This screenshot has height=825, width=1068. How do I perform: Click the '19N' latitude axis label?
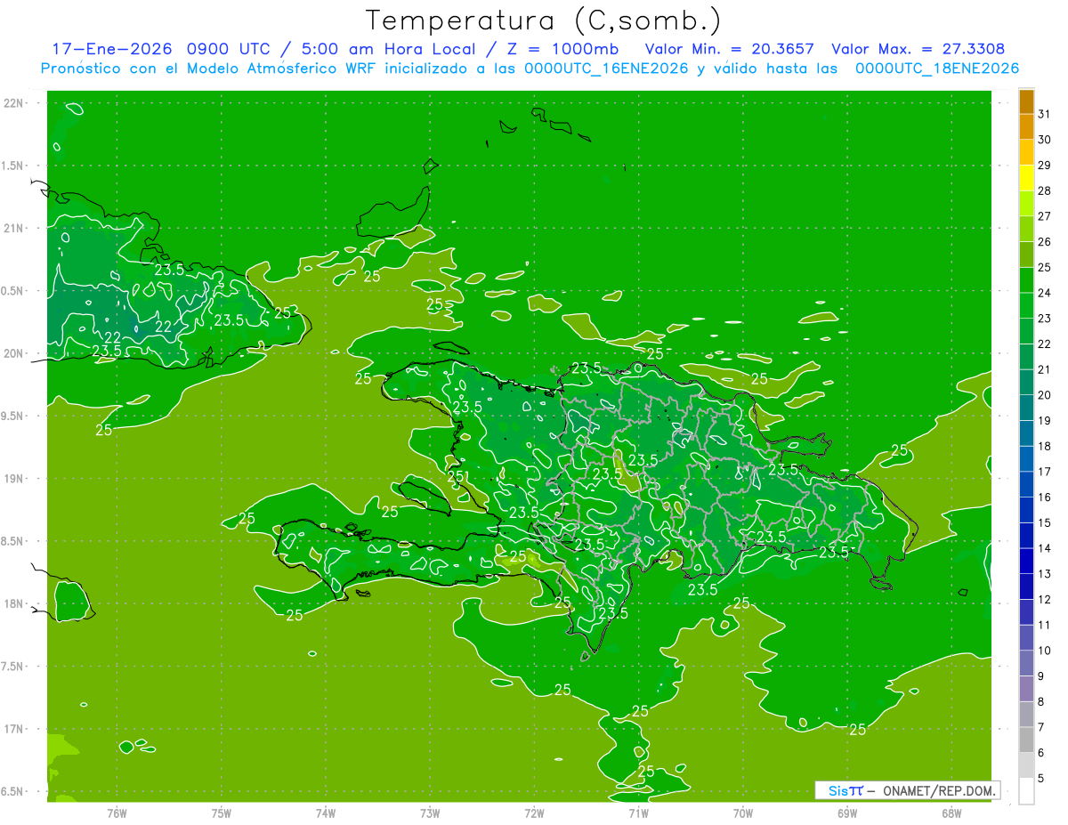point(14,479)
